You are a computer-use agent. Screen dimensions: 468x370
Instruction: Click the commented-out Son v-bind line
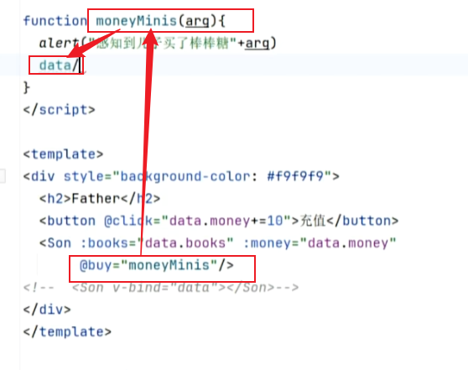pos(161,288)
